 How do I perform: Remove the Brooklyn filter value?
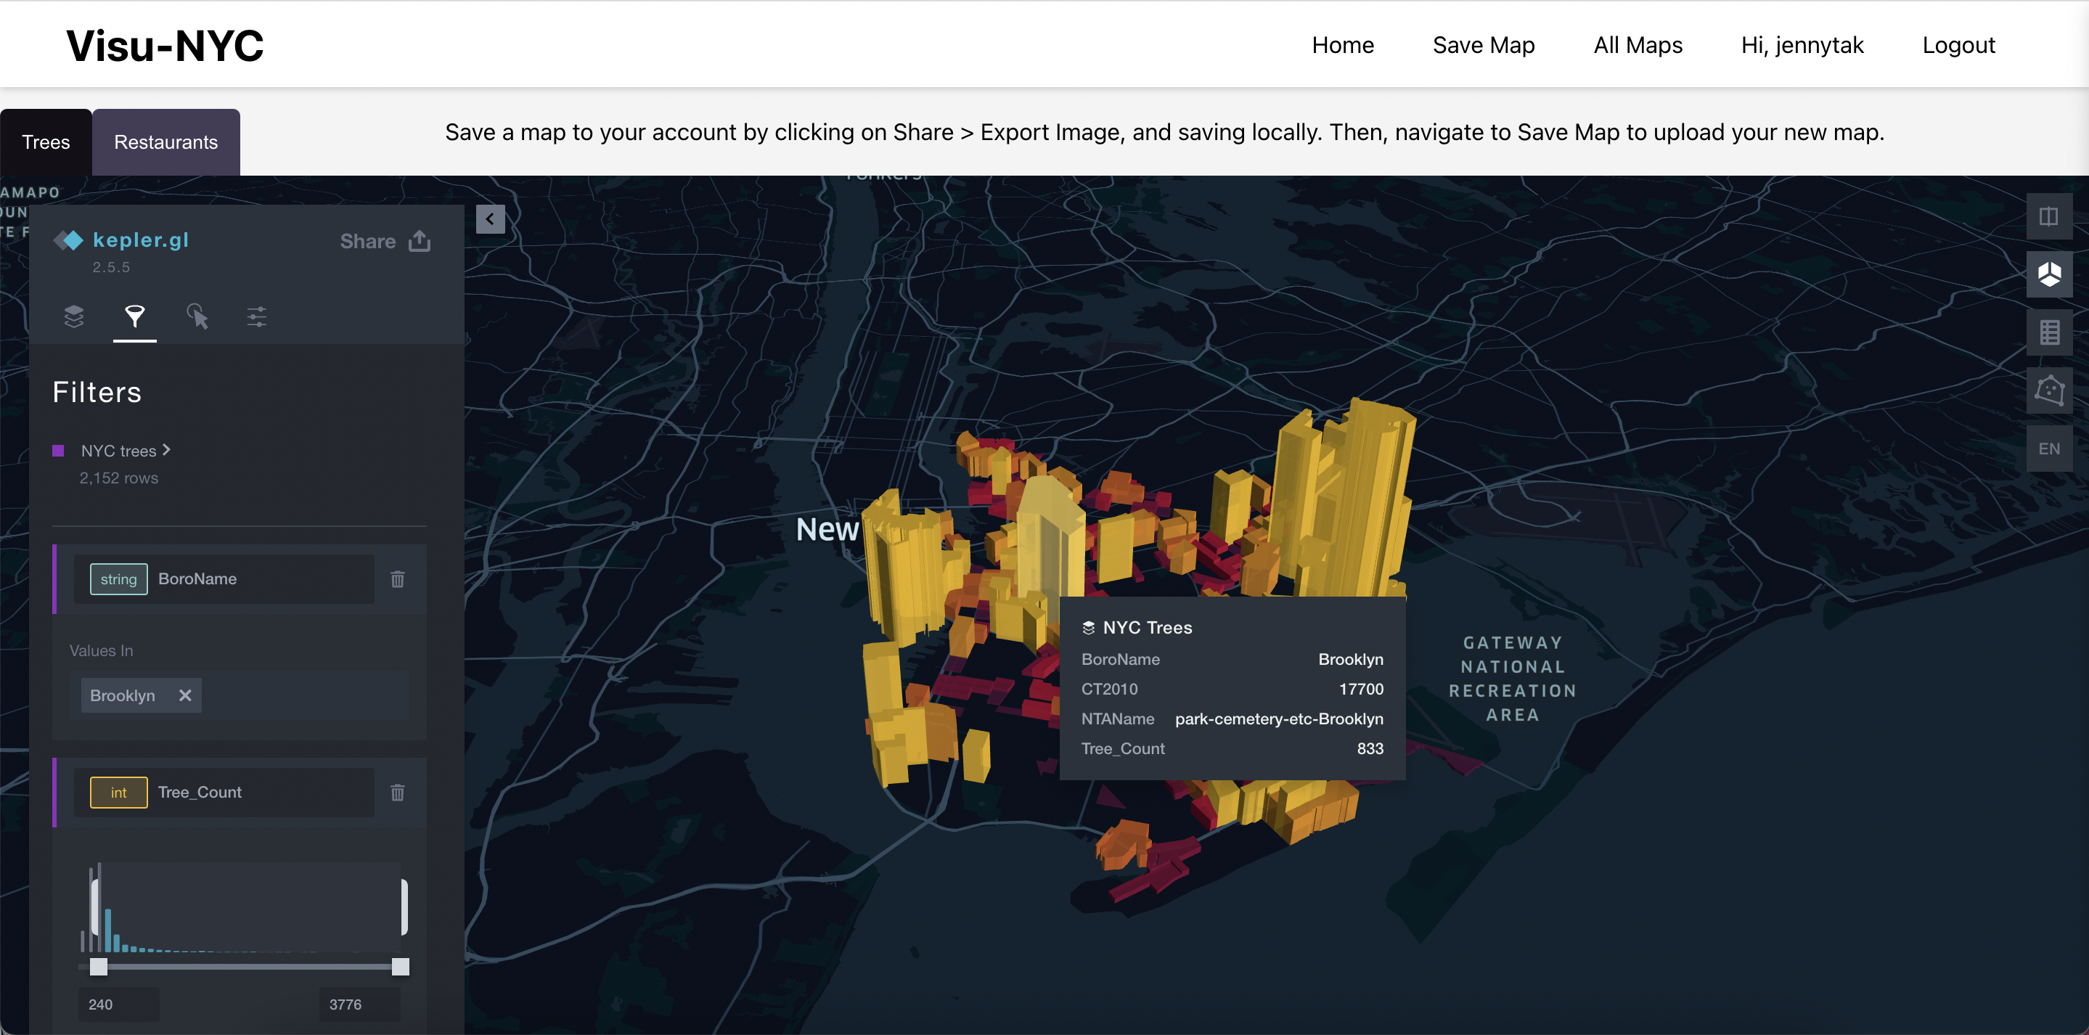point(185,695)
